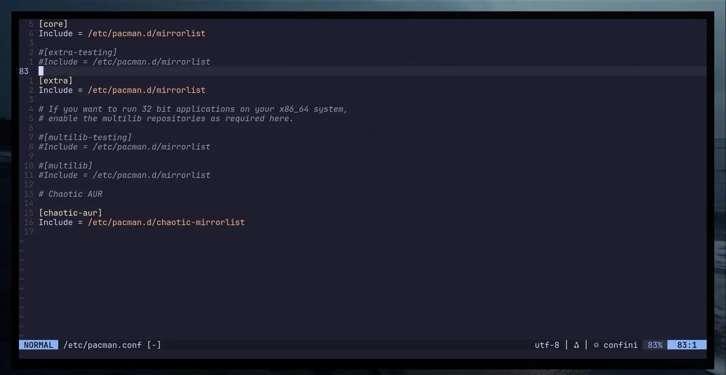This screenshot has height=375, width=726.
Task: Place cursor on the [core] section header
Action: [53, 24]
